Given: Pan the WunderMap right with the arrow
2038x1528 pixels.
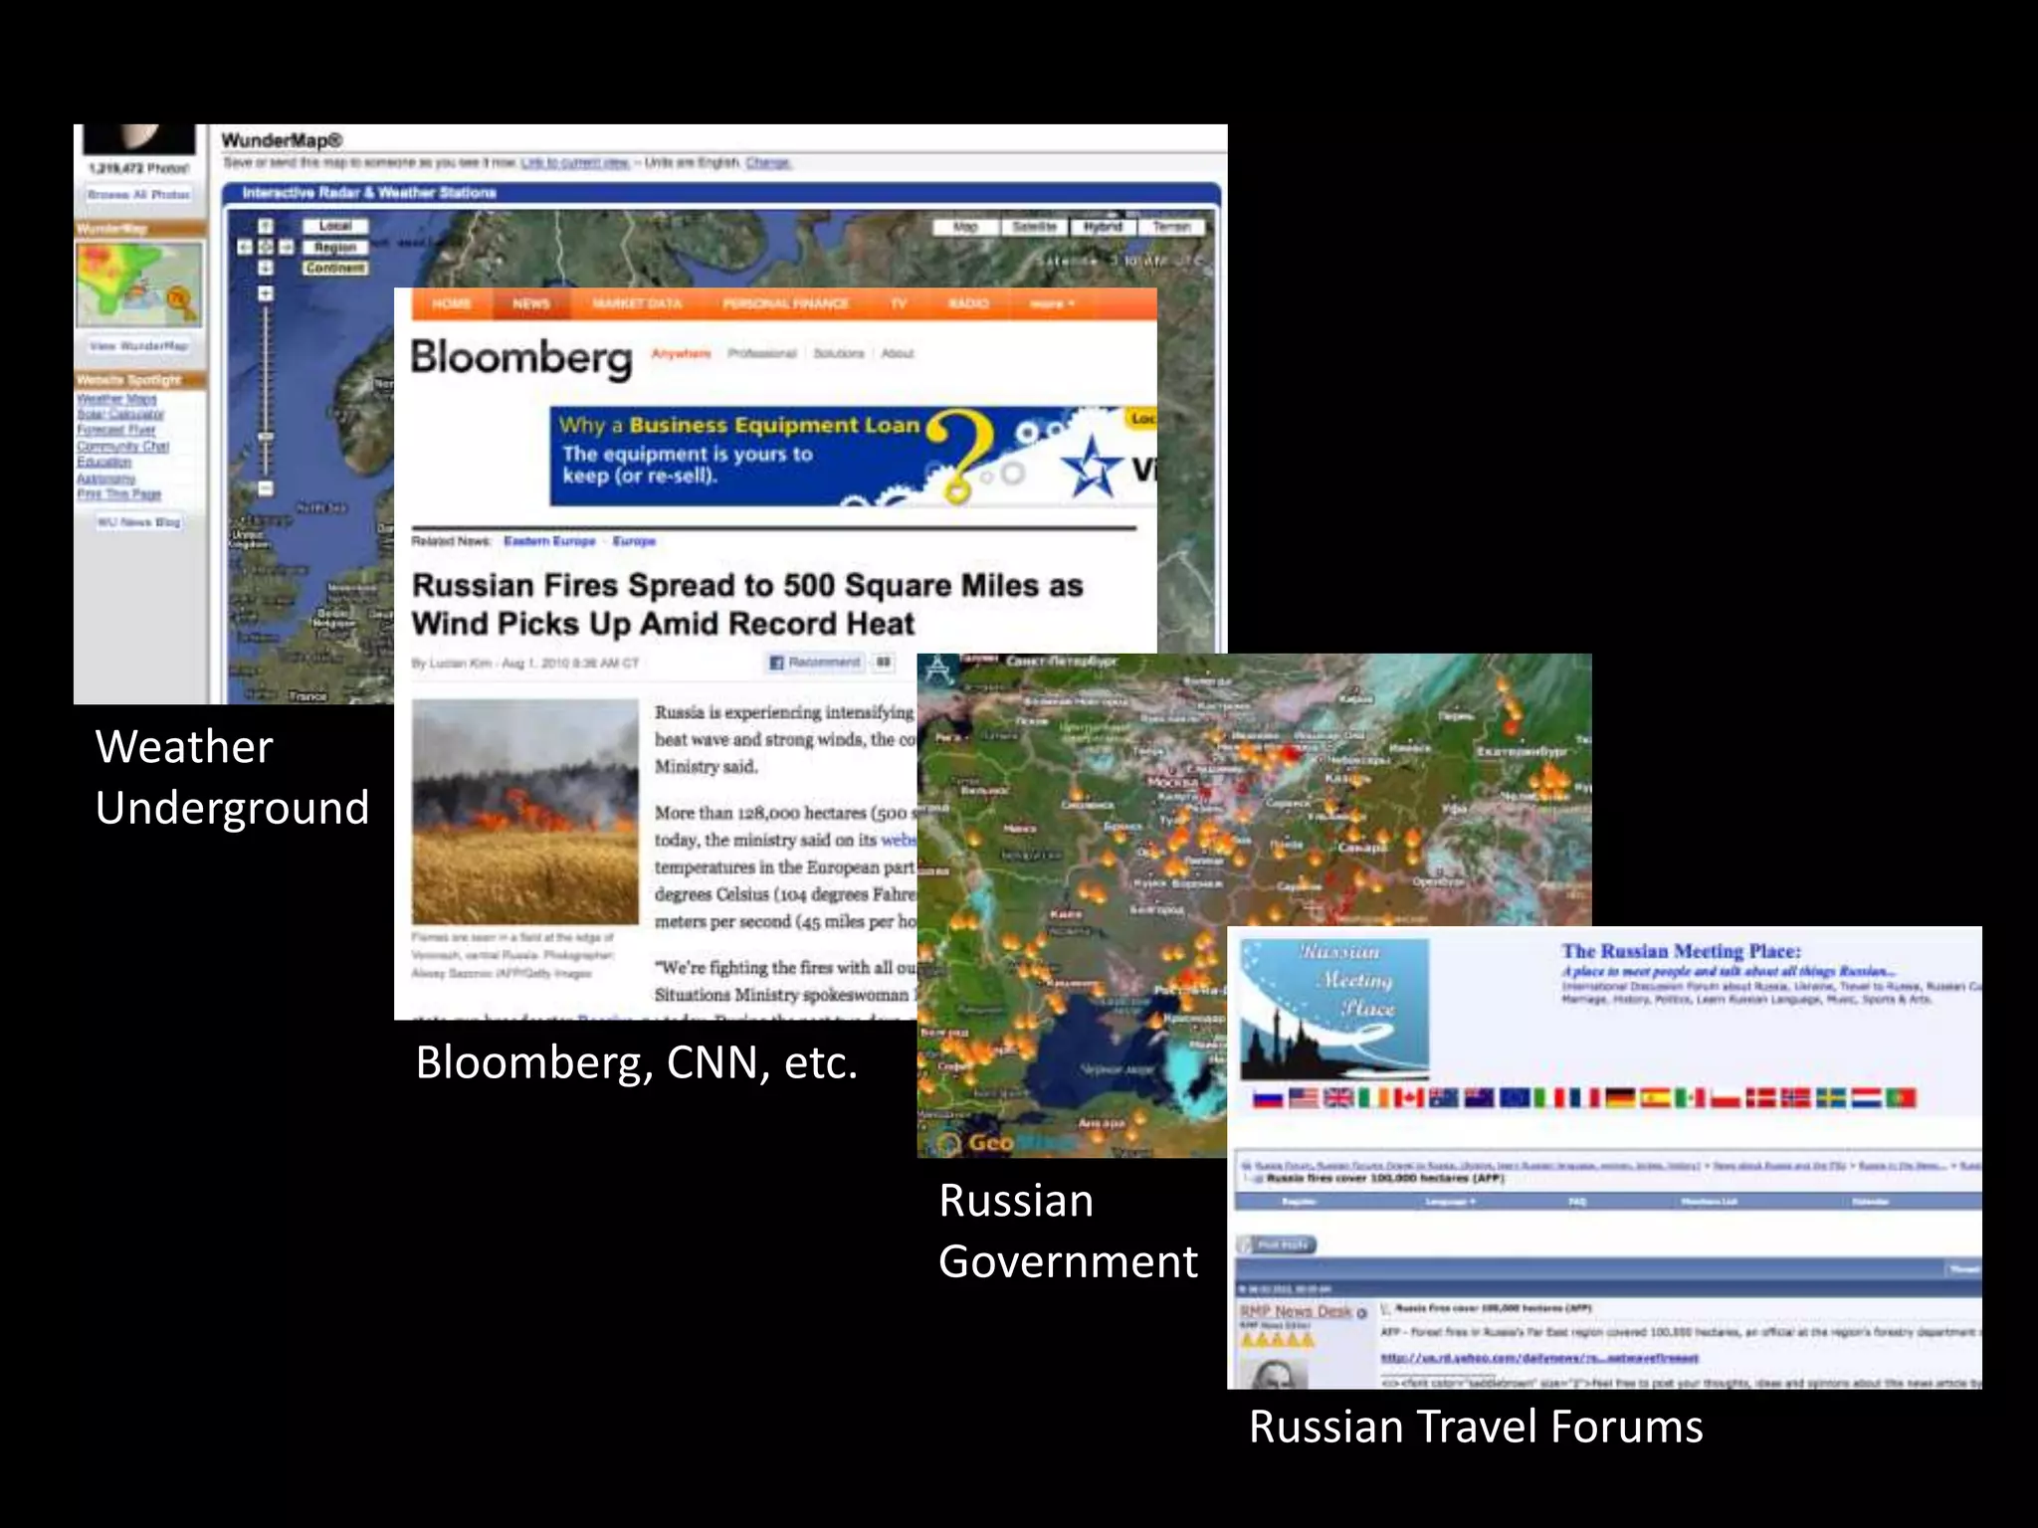Looking at the screenshot, I should pyautogui.click(x=287, y=247).
